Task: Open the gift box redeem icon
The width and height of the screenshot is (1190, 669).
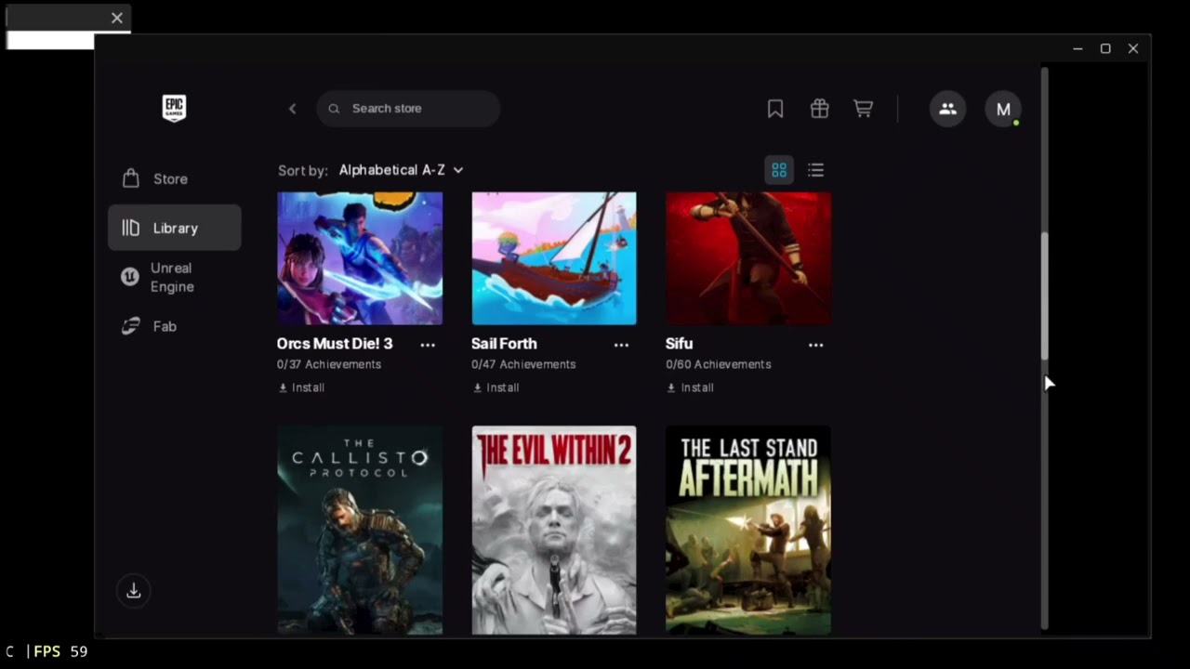Action: (819, 109)
